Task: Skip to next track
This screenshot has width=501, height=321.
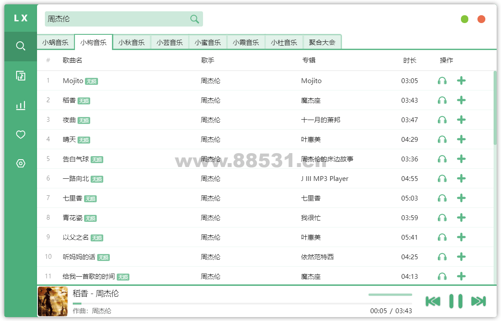Action: pos(479,301)
